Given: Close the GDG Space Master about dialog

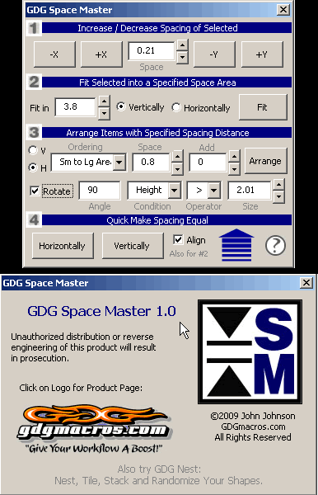Looking at the screenshot, I should coord(306,282).
